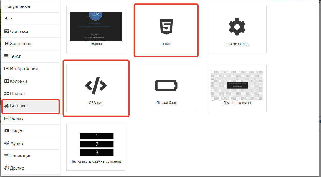Click the CSS-код label
This screenshot has height=177, width=321.
click(x=96, y=103)
